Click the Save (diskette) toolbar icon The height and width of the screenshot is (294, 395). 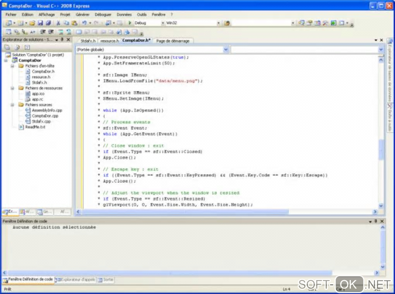pos(40,23)
